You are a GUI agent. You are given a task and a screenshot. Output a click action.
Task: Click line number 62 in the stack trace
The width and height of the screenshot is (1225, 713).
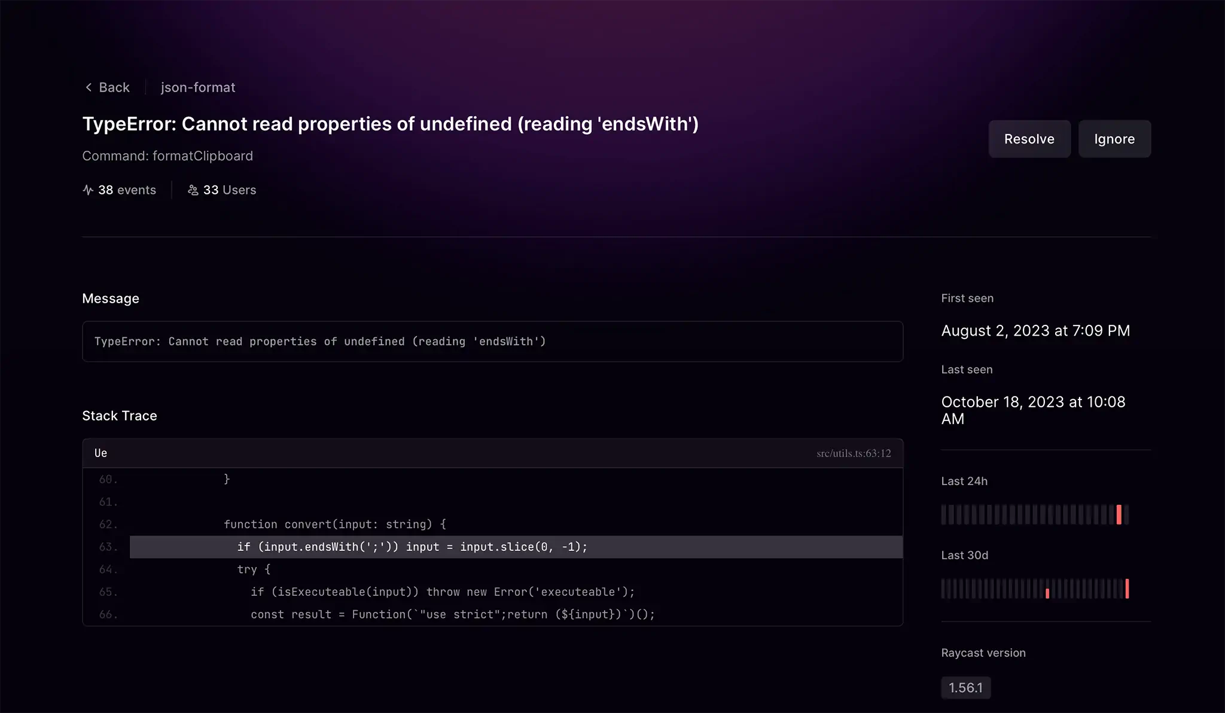[x=108, y=525]
